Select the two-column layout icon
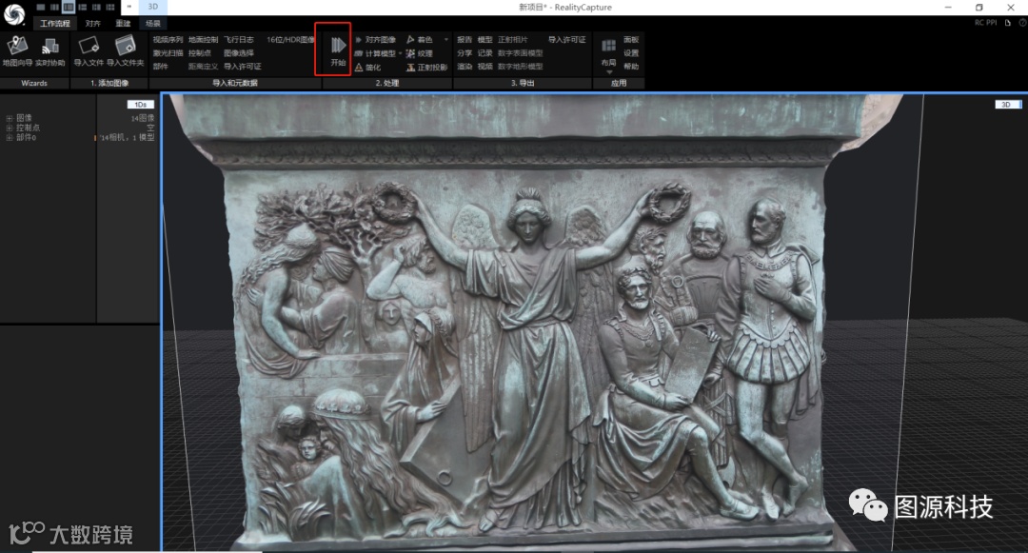The width and height of the screenshot is (1028, 553). (x=54, y=8)
